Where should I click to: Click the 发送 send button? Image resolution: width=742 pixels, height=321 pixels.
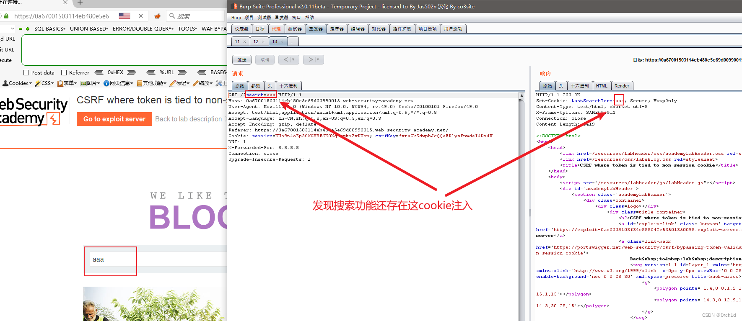point(242,60)
